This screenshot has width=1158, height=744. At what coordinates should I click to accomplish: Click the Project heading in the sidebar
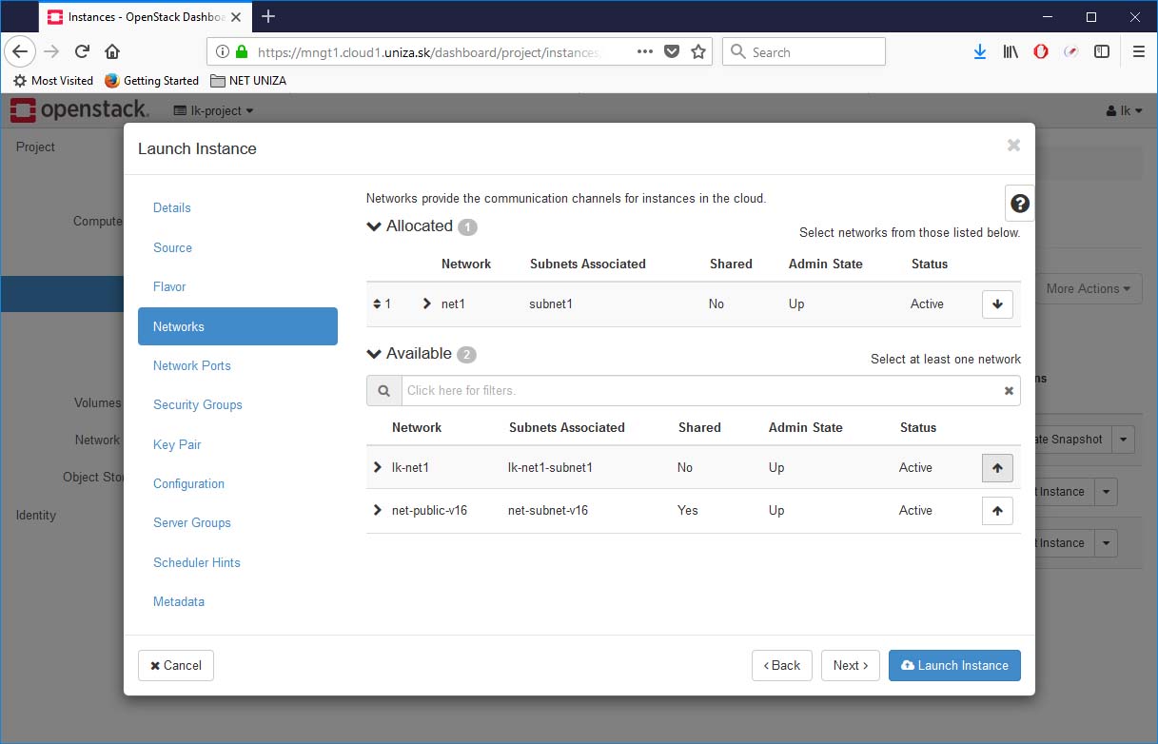(x=35, y=147)
